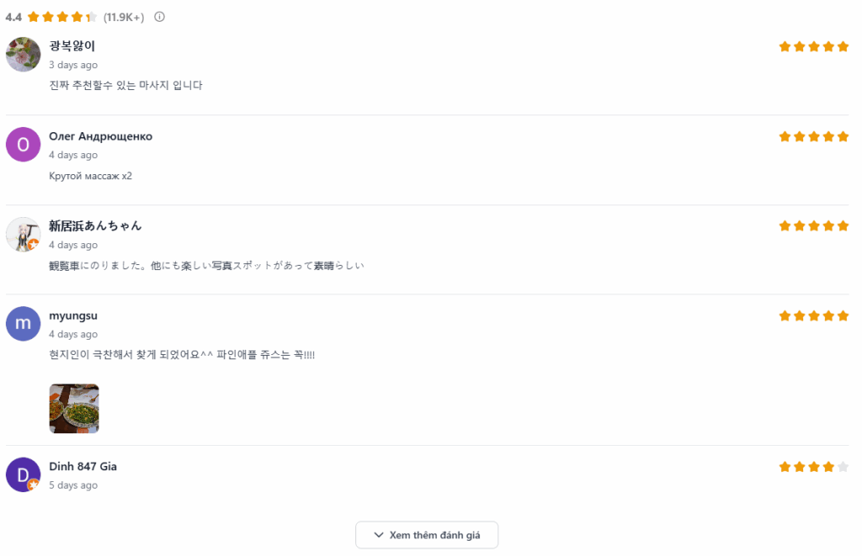
Task: Click reviewer name 新居浜あんちゃん
Action: [x=95, y=225]
